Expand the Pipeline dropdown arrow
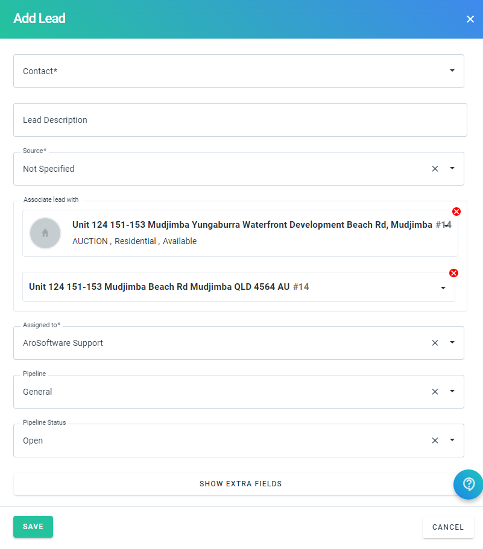Image resolution: width=483 pixels, height=549 pixels. tap(452, 391)
